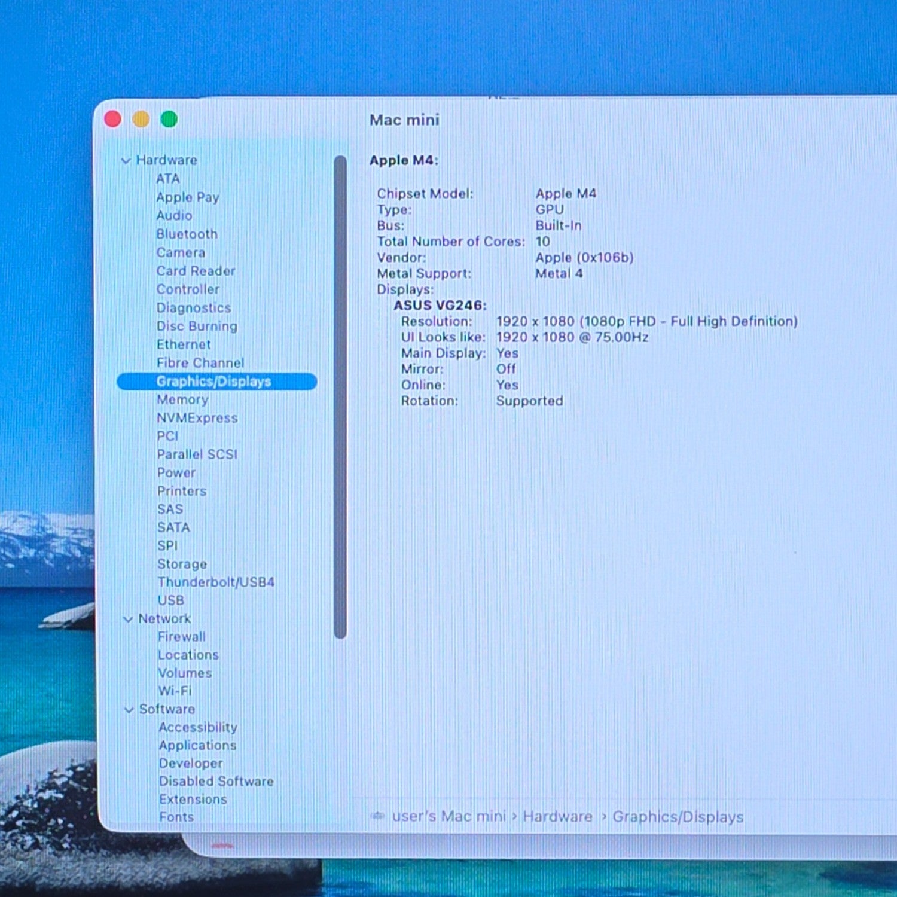View Power information
The height and width of the screenshot is (897, 897).
point(176,472)
